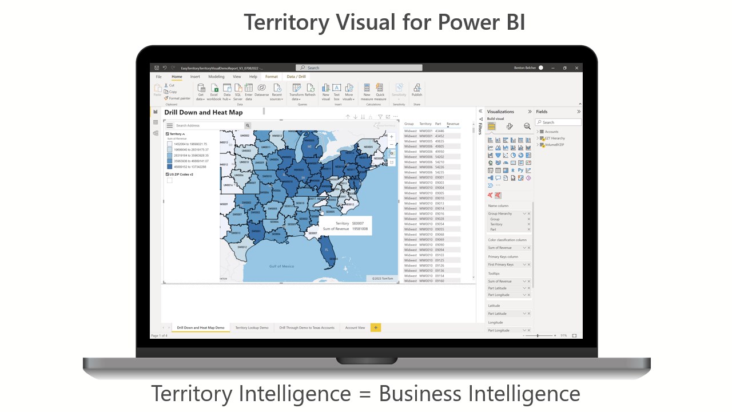Click the save icon in the title bar
Image resolution: width=732 pixels, height=412 pixels.
coord(156,68)
